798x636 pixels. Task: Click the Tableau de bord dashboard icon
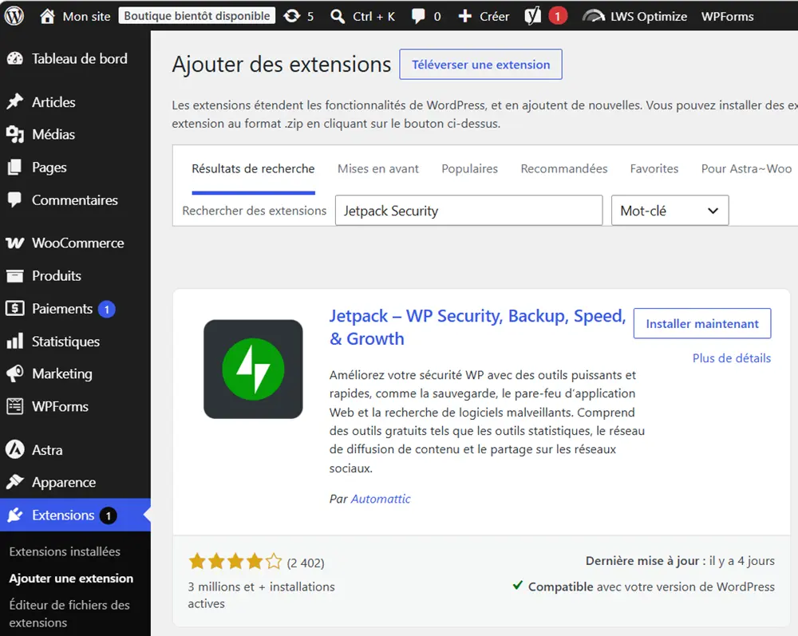pyautogui.click(x=14, y=58)
